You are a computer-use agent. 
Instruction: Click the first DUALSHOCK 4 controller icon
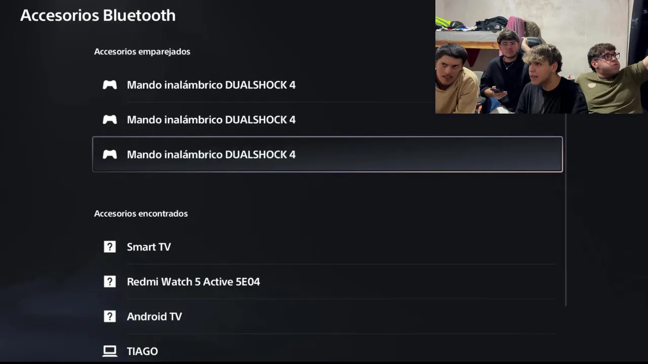[110, 85]
